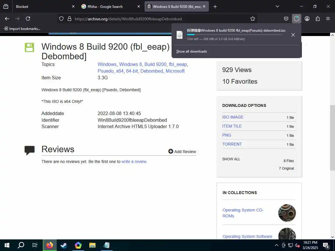This screenshot has width=335, height=251.
Task: View site security via the padlock icon
Action: click(x=70, y=19)
